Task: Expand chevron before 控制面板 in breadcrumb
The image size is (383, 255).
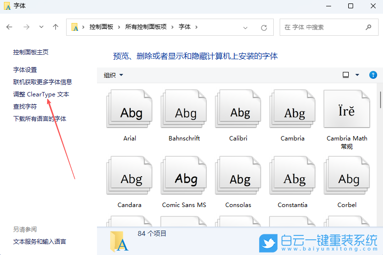Action: coord(83,27)
